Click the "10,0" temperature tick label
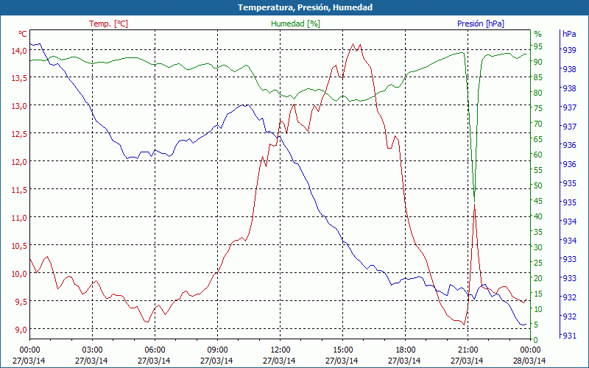Screen dimensions: 589x368 pos(19,274)
